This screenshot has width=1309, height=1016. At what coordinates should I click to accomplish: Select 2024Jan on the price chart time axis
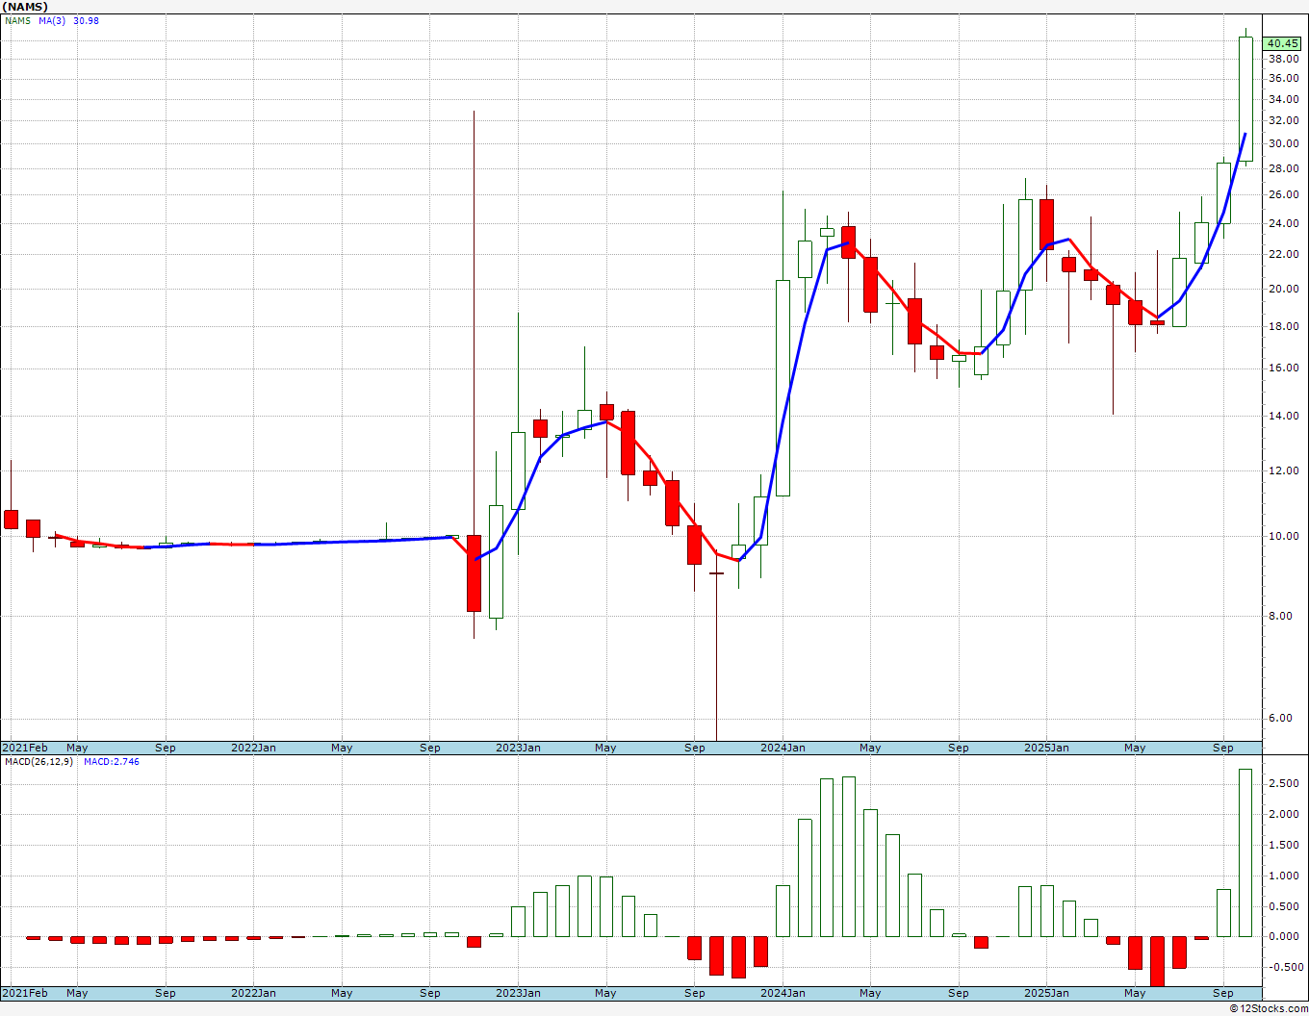(x=783, y=748)
